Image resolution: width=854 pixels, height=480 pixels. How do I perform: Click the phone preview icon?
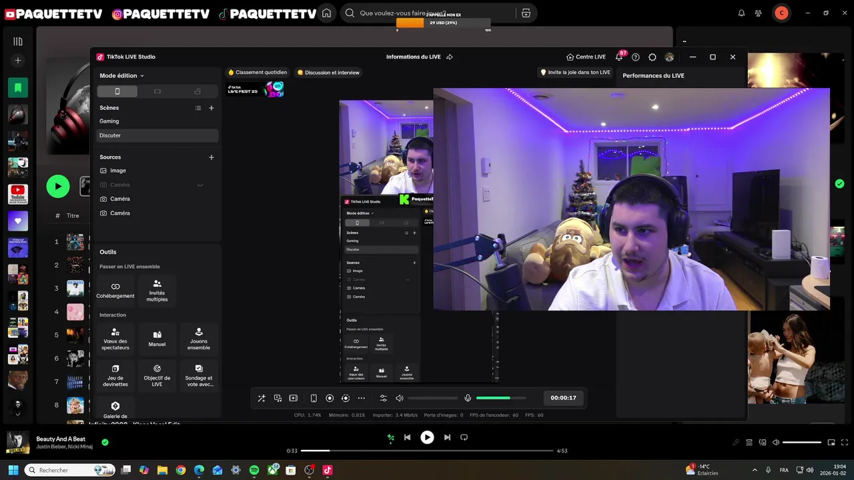(x=314, y=398)
